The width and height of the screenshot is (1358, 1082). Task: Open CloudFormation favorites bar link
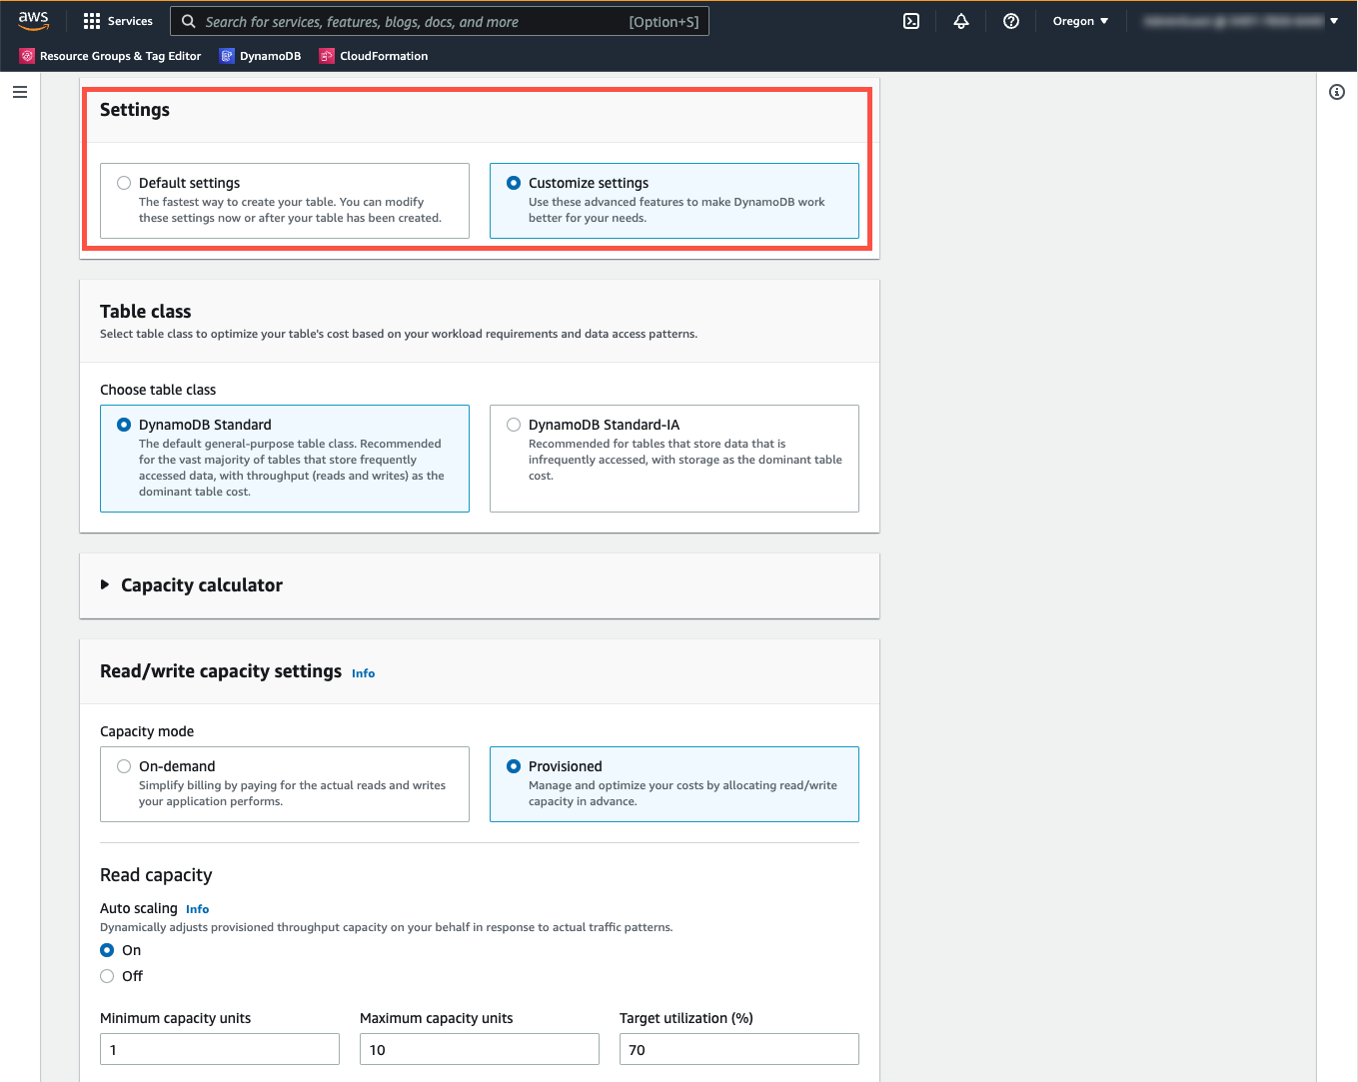click(384, 56)
